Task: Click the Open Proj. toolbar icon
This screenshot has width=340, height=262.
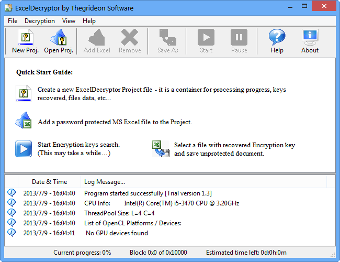Action: point(59,41)
